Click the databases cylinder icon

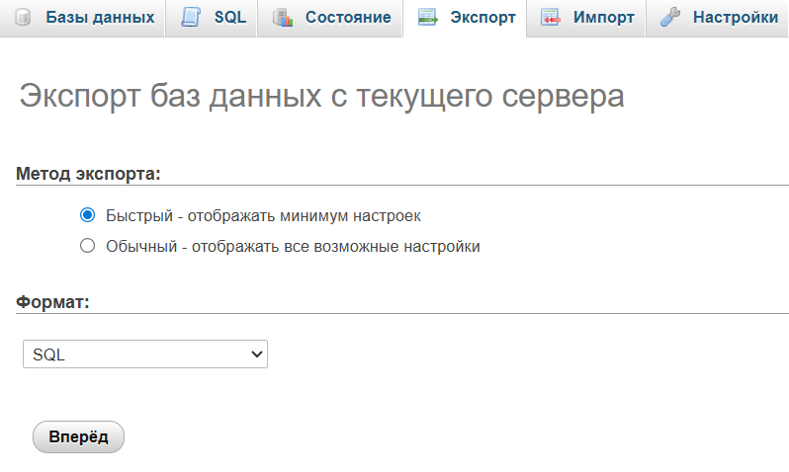click(23, 18)
